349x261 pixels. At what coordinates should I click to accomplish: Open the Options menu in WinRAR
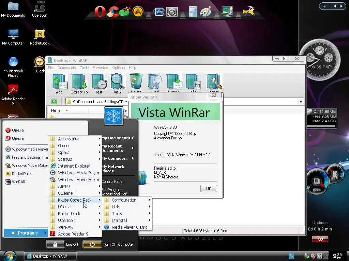pos(118,68)
